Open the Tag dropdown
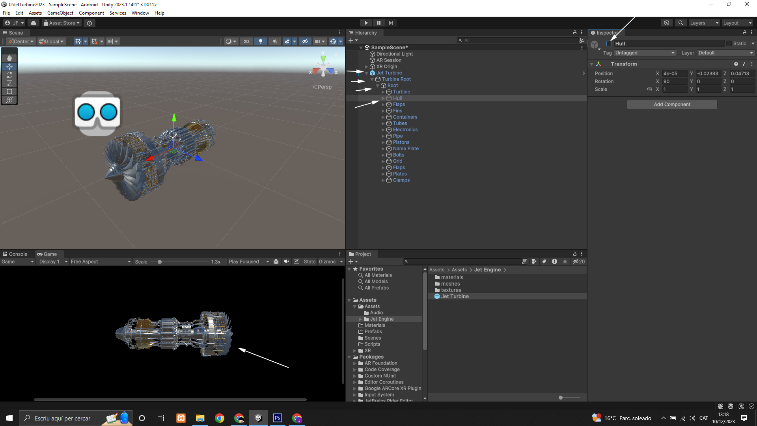The width and height of the screenshot is (757, 426). 645,53
